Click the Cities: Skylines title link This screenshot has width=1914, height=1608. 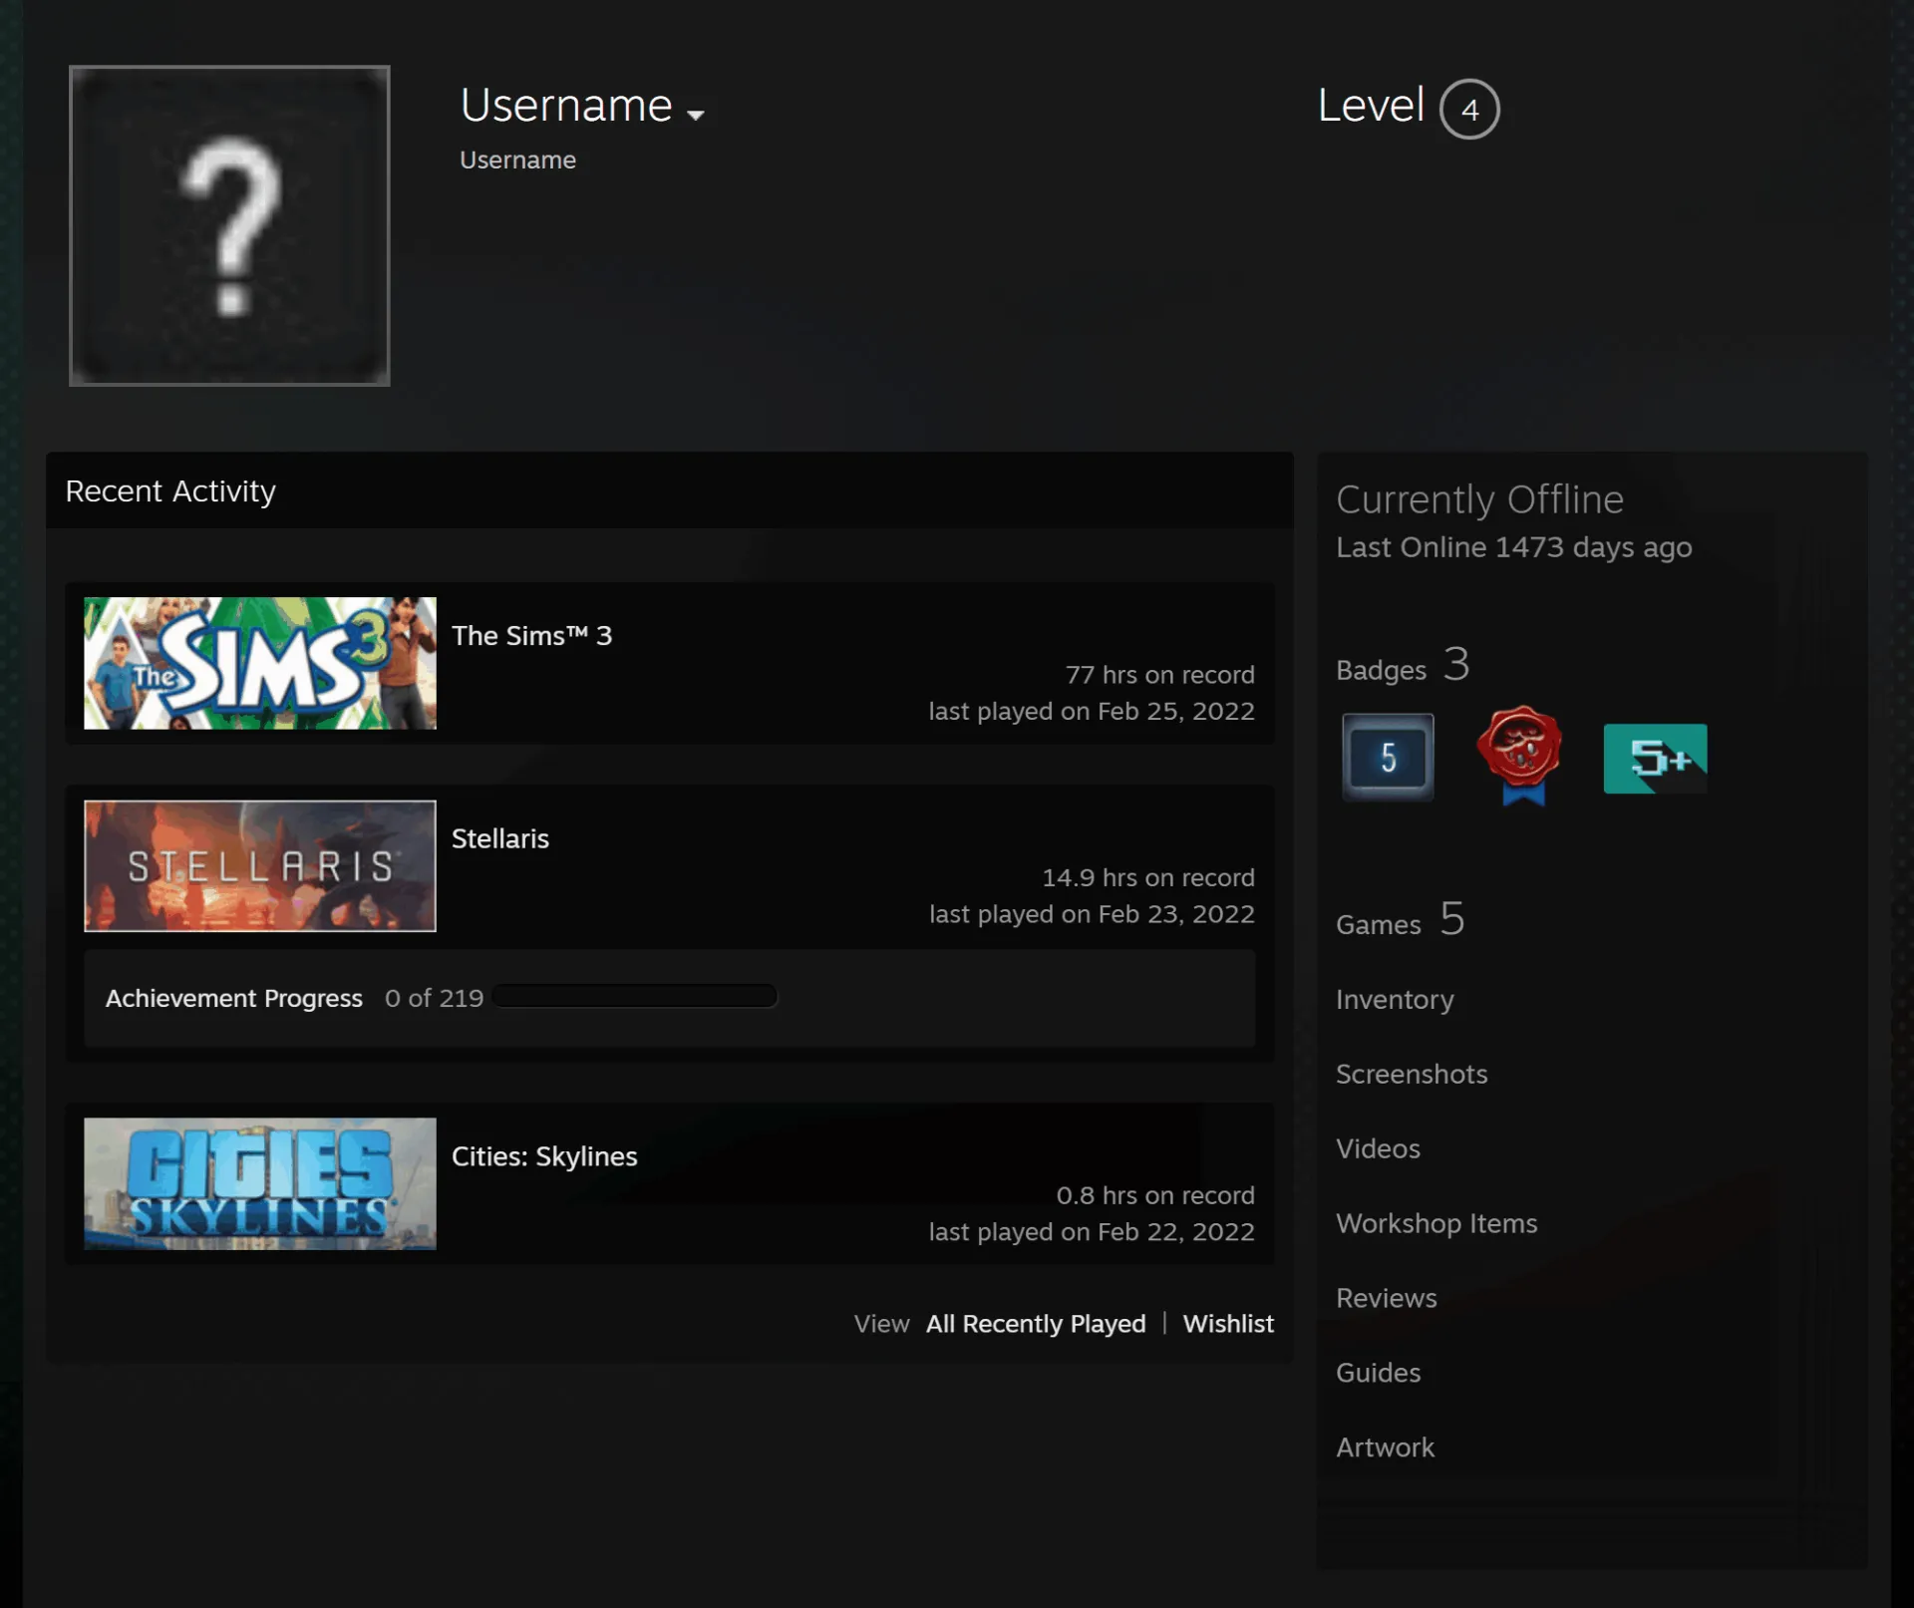pos(544,1156)
